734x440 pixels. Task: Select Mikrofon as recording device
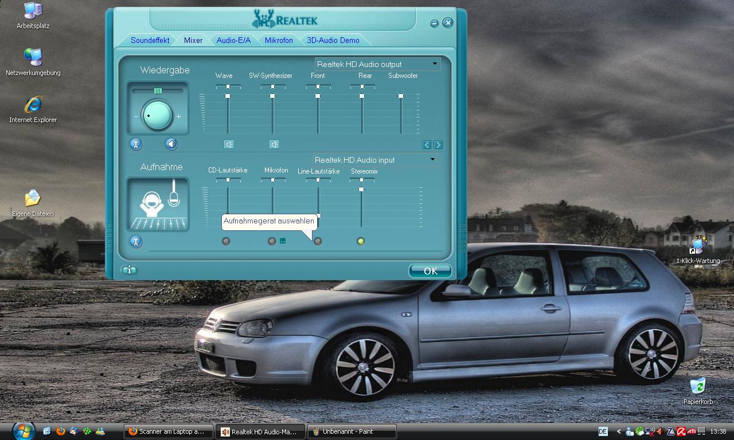tap(272, 241)
